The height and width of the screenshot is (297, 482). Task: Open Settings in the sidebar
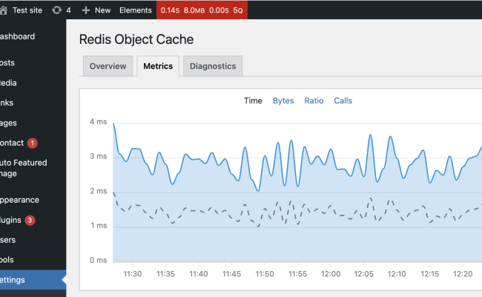33,280
